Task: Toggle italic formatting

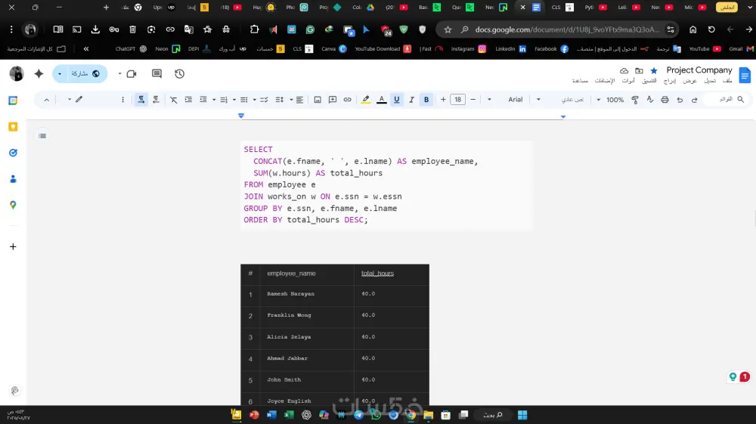Action: 411,100
